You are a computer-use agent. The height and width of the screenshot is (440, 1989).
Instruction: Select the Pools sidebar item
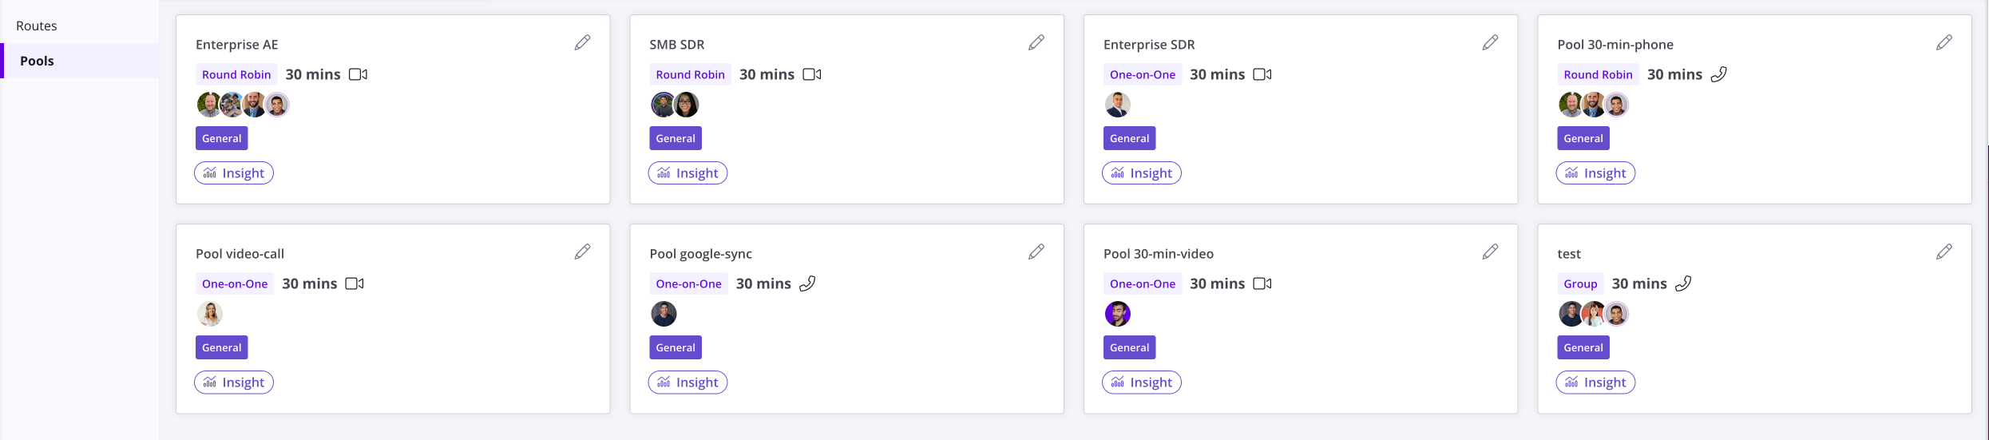click(37, 61)
